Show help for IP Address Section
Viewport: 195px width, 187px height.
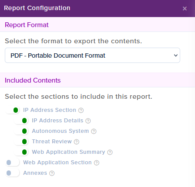point(81,110)
